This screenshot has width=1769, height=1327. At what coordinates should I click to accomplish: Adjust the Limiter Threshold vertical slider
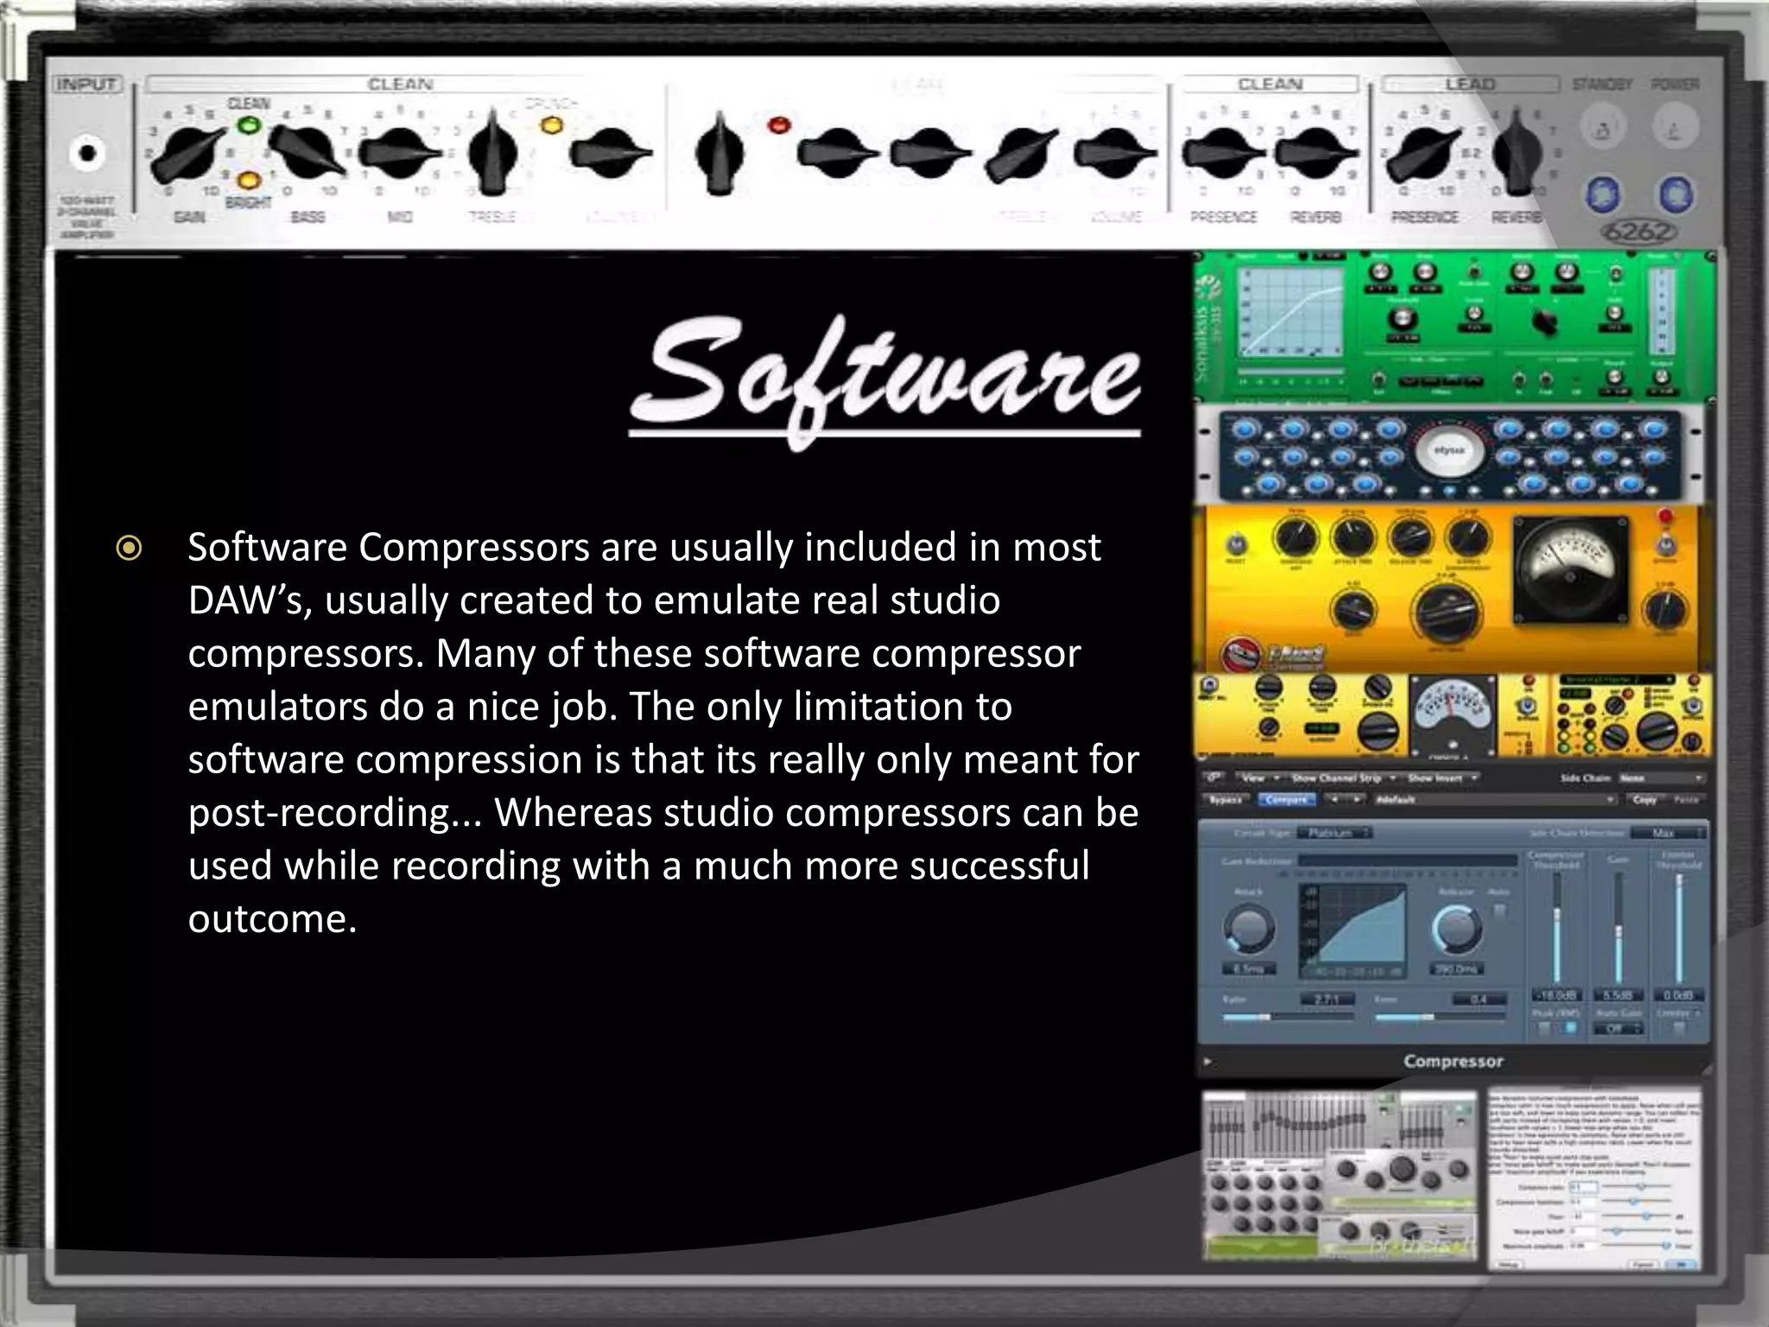pyautogui.click(x=1679, y=928)
